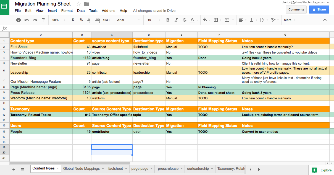This screenshot has height=175, width=334.
Task: Select the paint format tool
Action: [43, 20]
